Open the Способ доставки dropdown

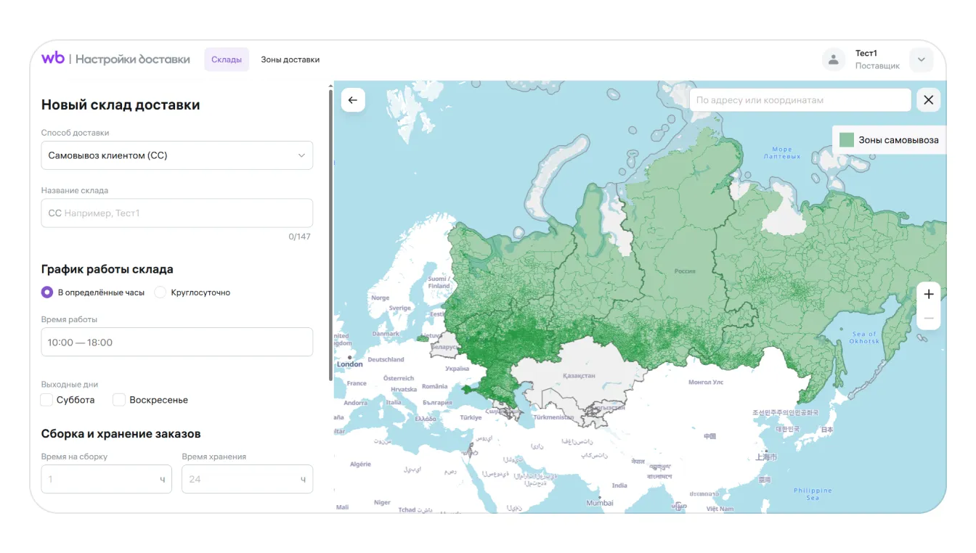click(176, 155)
